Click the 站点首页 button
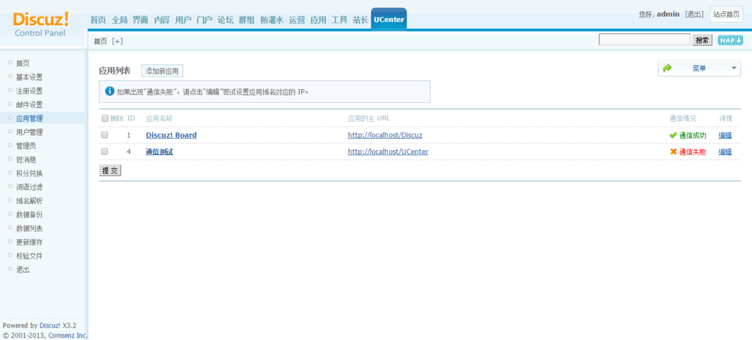The image size is (752, 340). coord(726,15)
